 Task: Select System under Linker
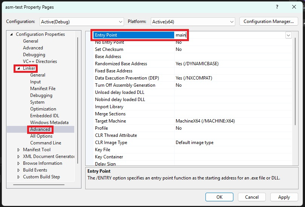37,102
